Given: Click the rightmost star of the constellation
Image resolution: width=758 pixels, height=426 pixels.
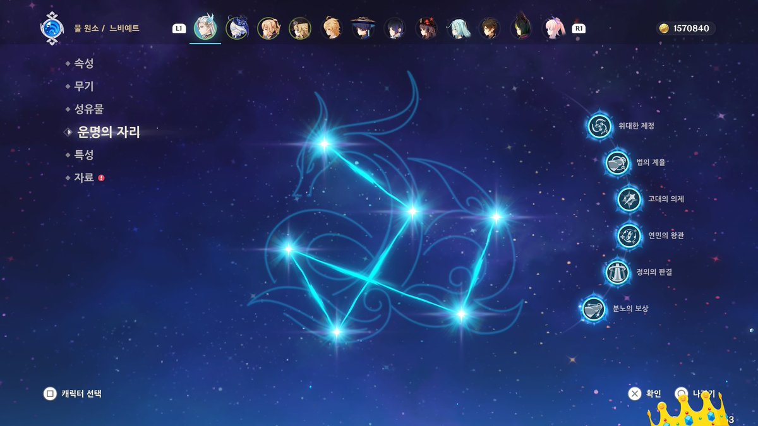Looking at the screenshot, I should (496, 216).
